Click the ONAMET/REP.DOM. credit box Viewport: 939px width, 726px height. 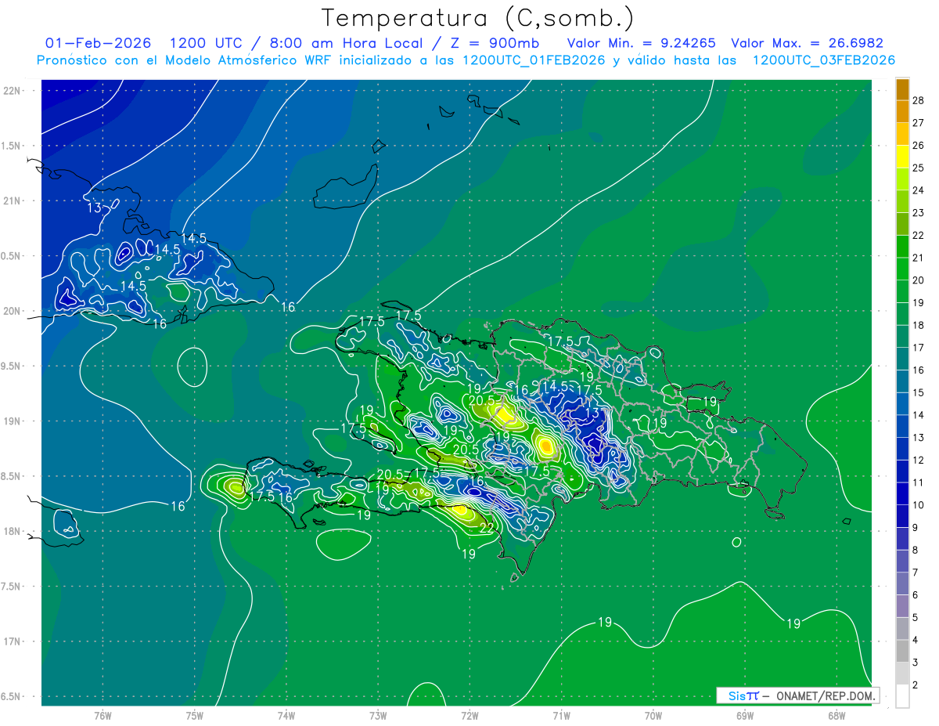coord(797,695)
